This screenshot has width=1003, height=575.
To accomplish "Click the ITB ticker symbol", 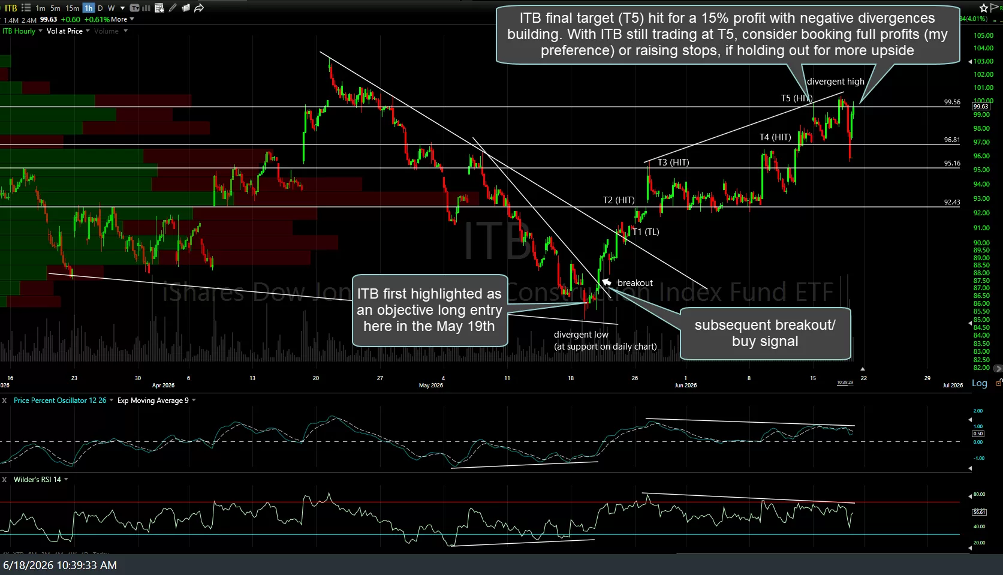I will 11,8.
